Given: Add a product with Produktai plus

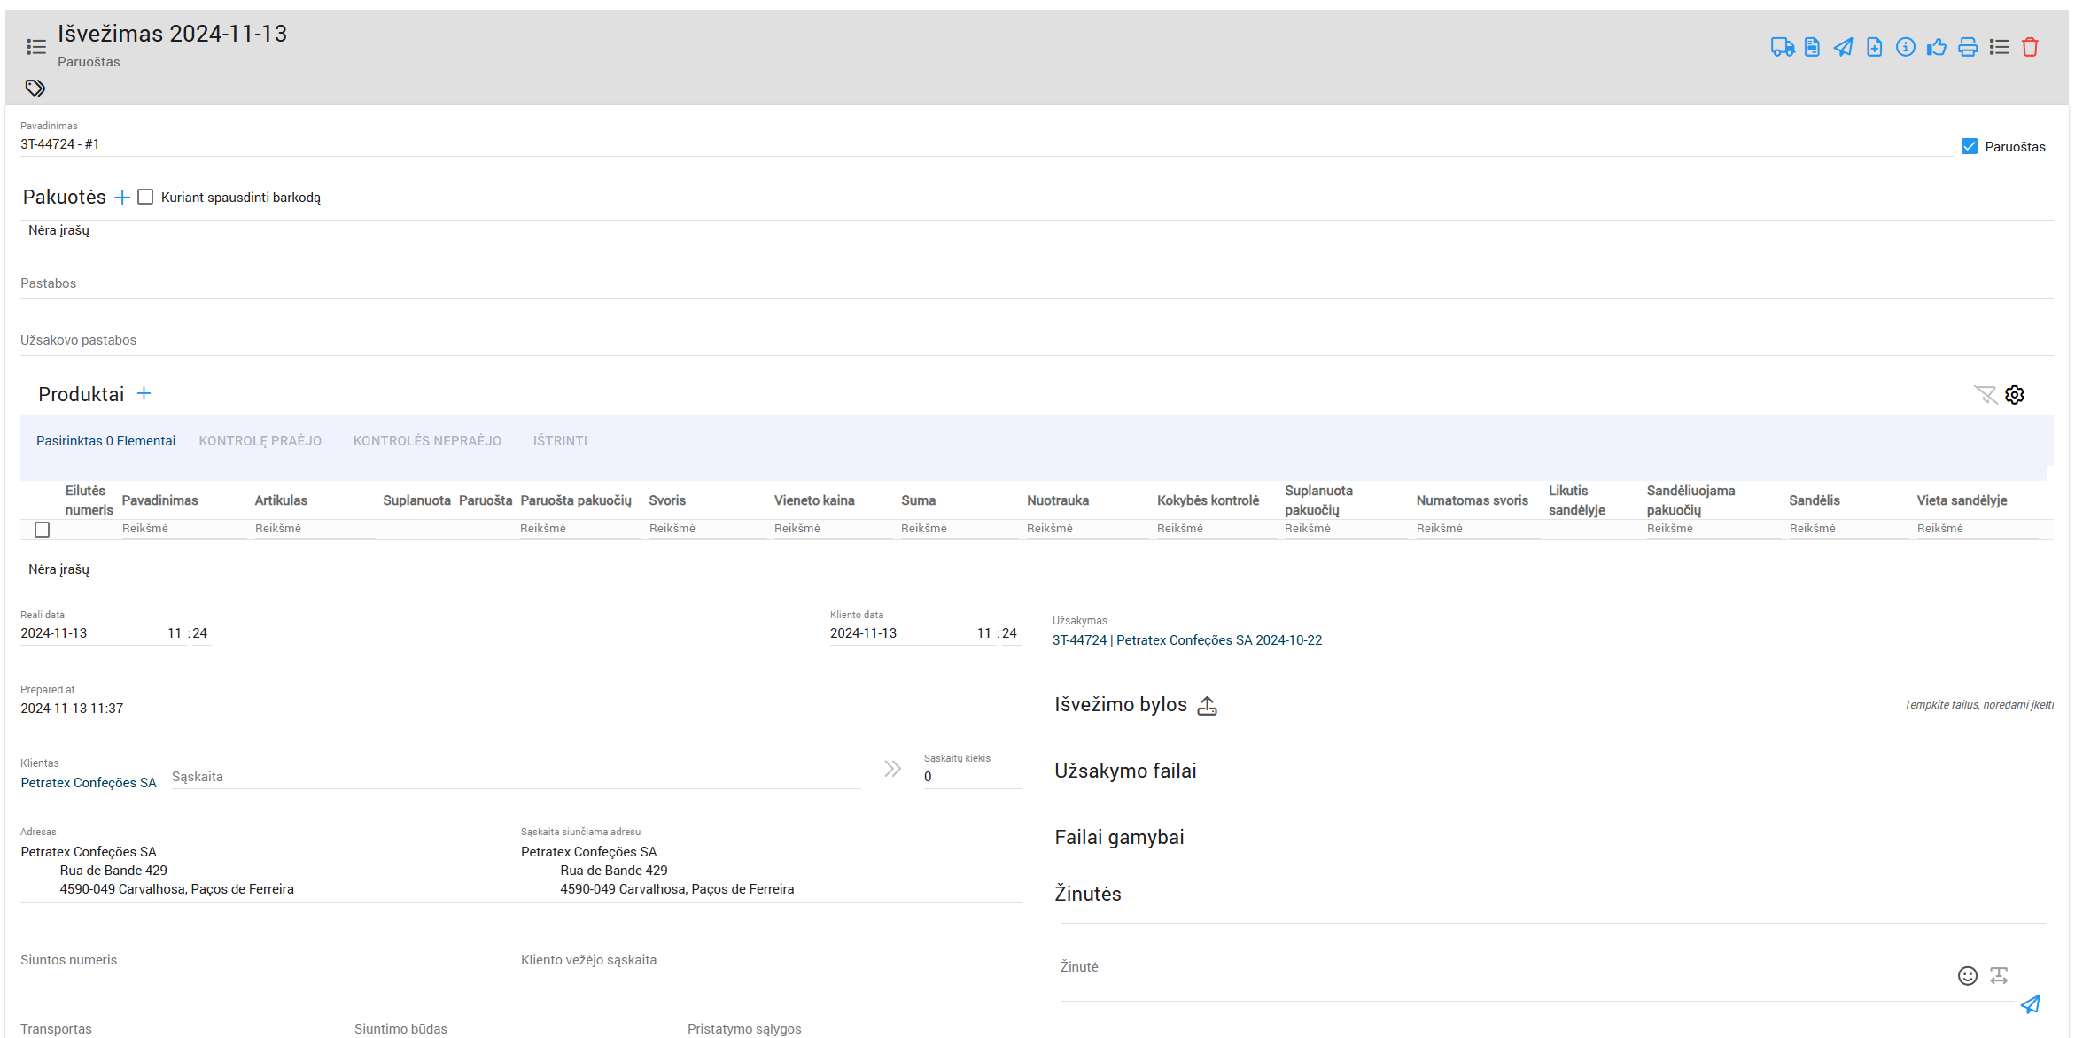Looking at the screenshot, I should click(x=144, y=394).
